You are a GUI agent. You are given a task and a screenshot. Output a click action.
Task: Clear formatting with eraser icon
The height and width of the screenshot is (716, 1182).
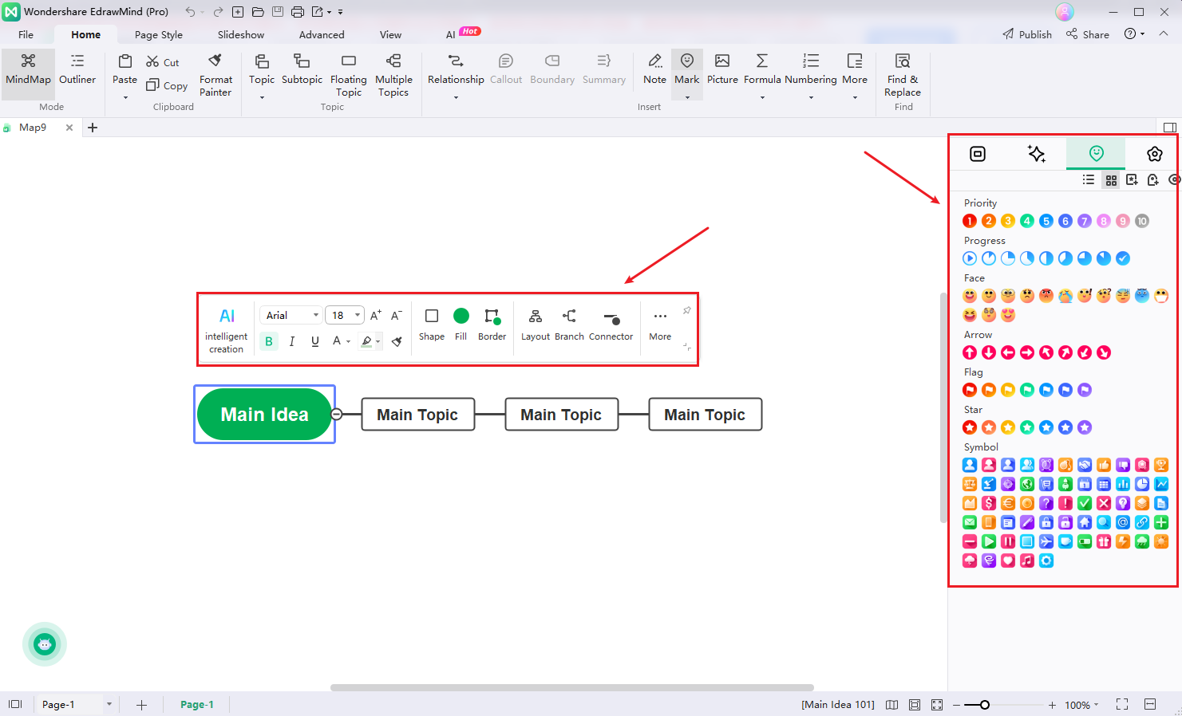[397, 341]
